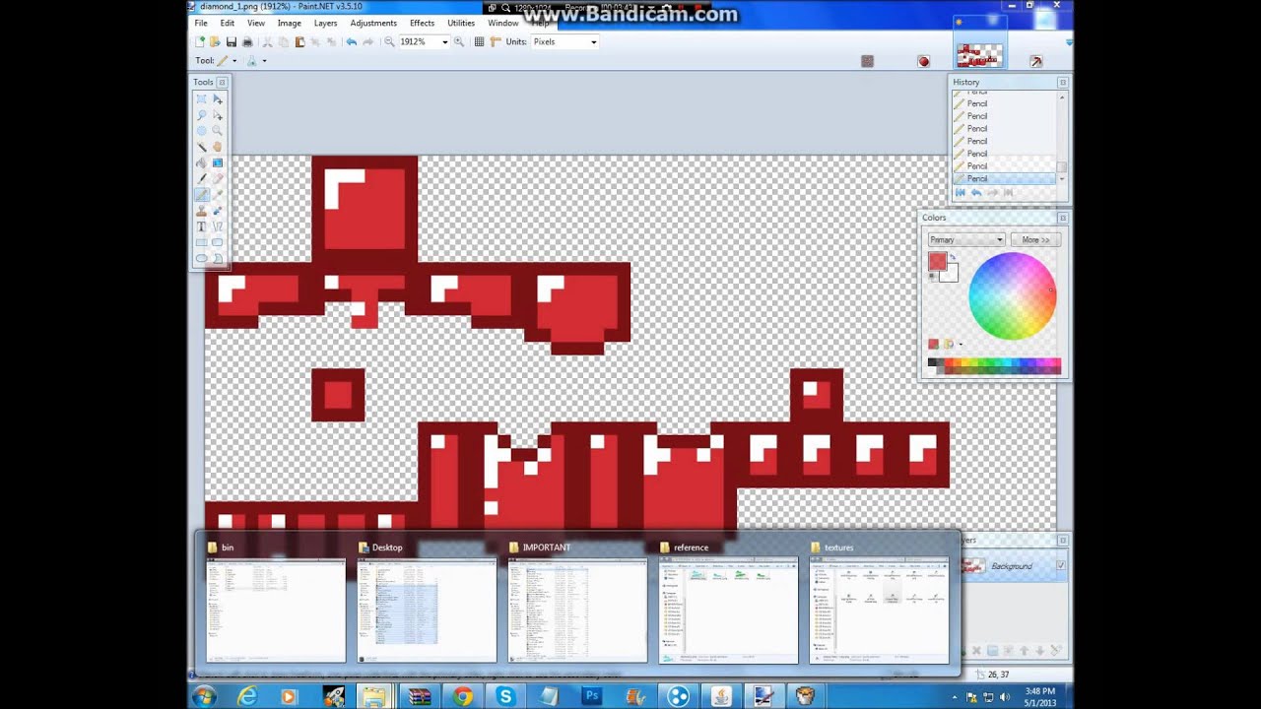
Task: Click the Open file toolbar icon
Action: click(215, 42)
